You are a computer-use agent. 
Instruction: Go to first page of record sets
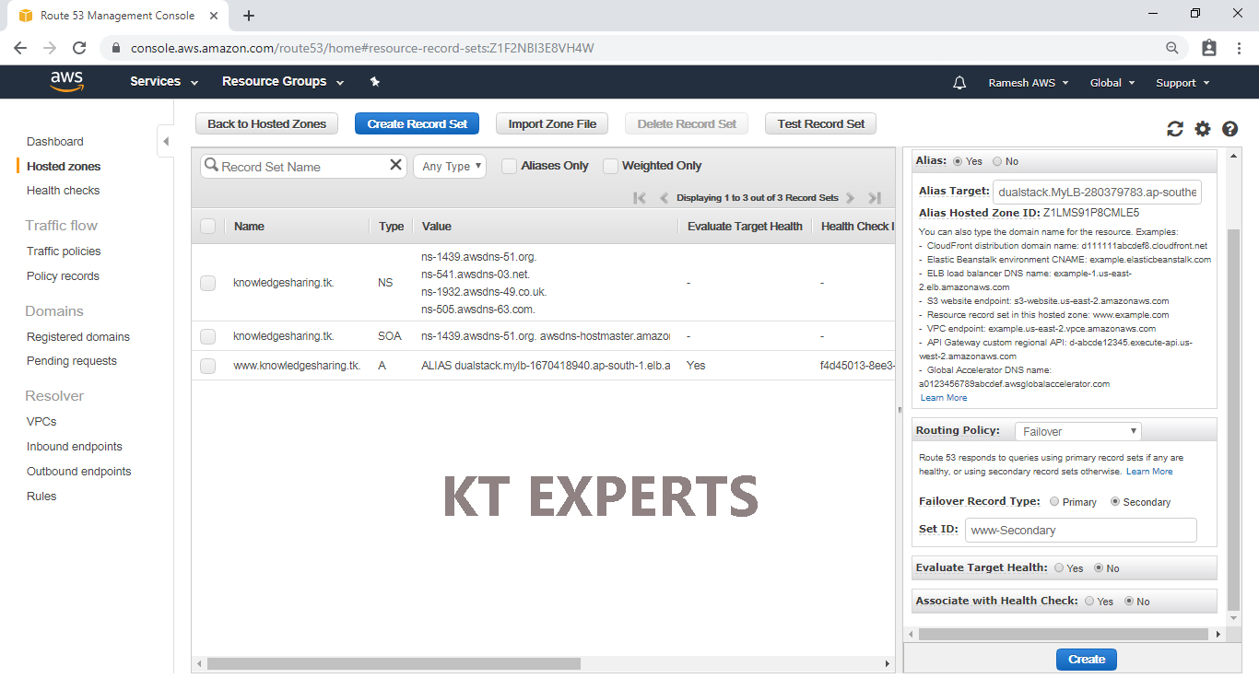[x=640, y=197]
